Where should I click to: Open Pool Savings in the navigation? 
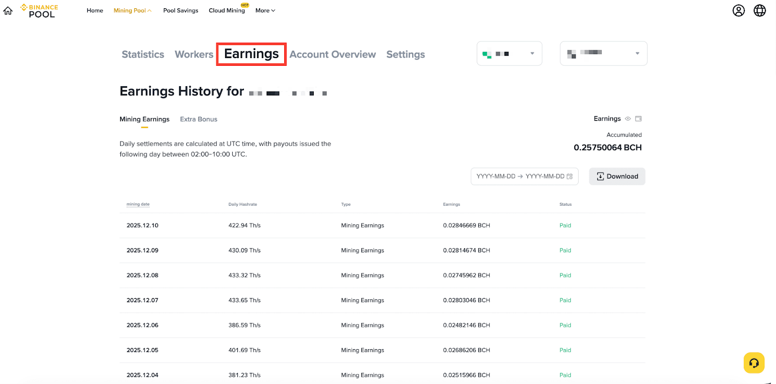(180, 11)
